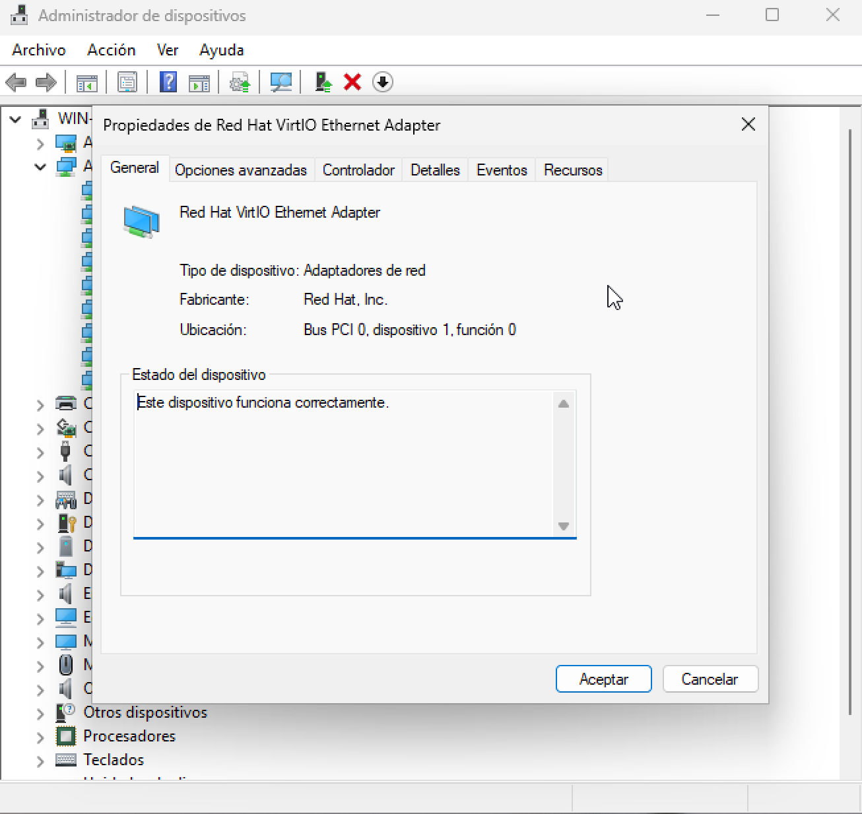Open the Detalles tab
This screenshot has height=814, width=862.
click(x=435, y=170)
